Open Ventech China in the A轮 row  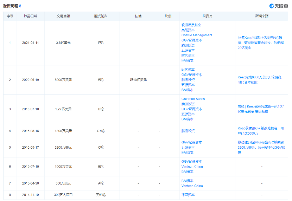coord(192,186)
